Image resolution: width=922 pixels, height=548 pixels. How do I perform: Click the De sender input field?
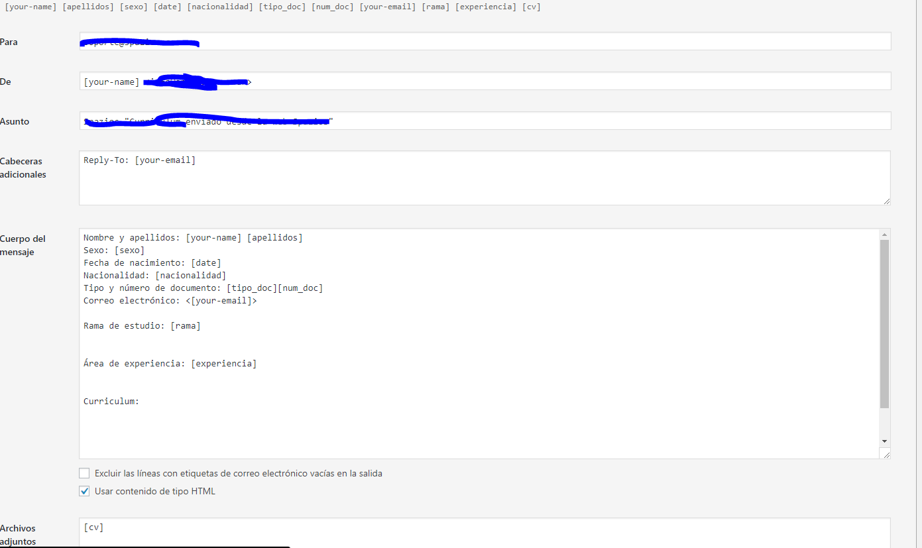485,81
